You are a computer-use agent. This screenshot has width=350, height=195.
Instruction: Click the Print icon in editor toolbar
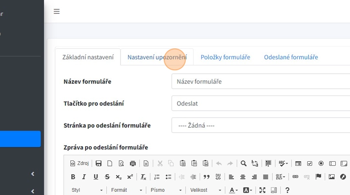tap(133, 163)
